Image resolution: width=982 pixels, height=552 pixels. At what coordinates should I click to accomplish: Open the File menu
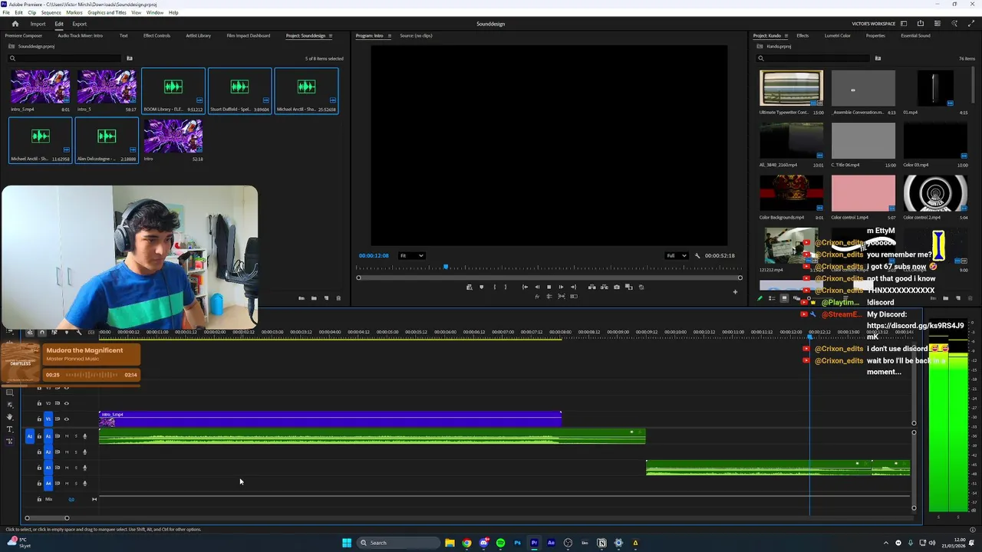click(6, 12)
